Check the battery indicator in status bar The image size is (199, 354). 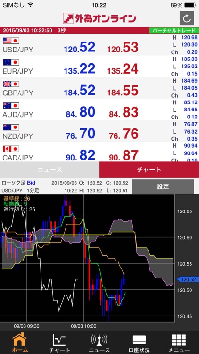190,5
